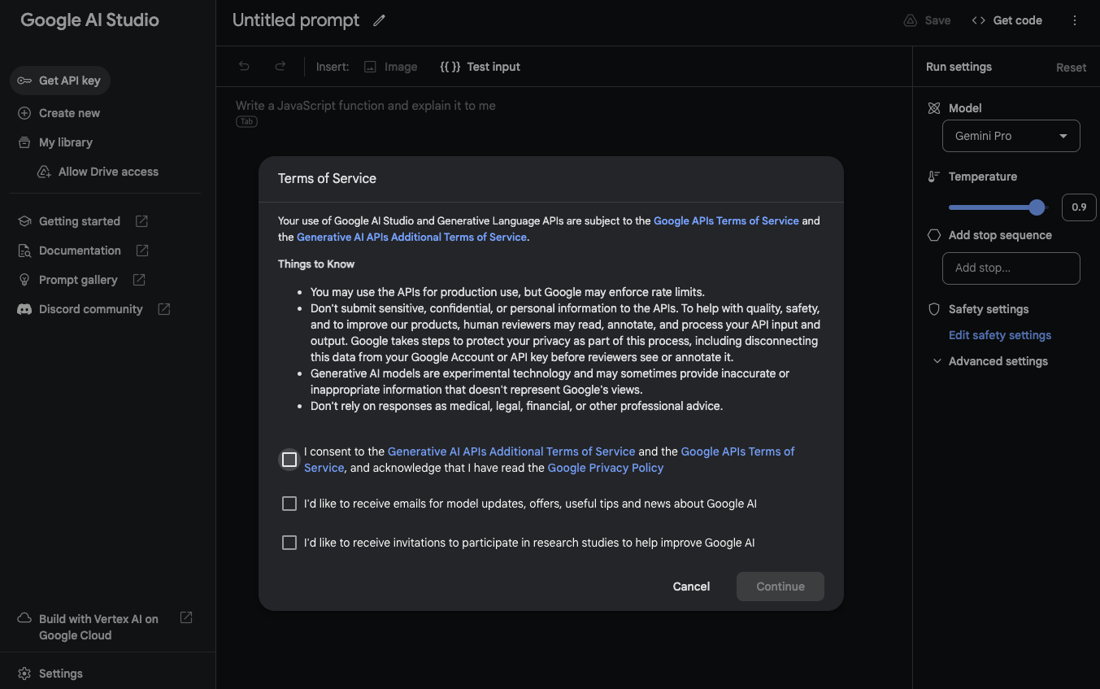The height and width of the screenshot is (689, 1100).
Task: Click the shield icon beside Safety settings
Action: click(x=934, y=309)
